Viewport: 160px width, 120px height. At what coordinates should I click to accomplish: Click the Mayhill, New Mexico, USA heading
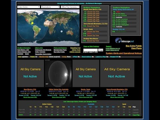(x=92, y=9)
